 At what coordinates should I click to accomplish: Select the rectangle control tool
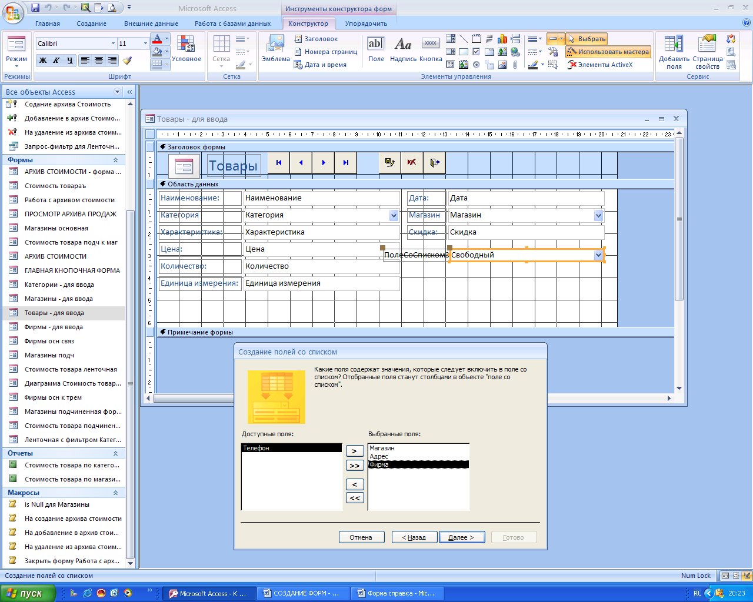[x=464, y=52]
